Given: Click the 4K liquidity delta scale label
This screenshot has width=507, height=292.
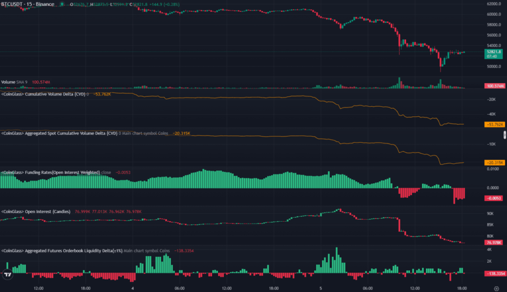Looking at the screenshot, I should pyautogui.click(x=489, y=249).
